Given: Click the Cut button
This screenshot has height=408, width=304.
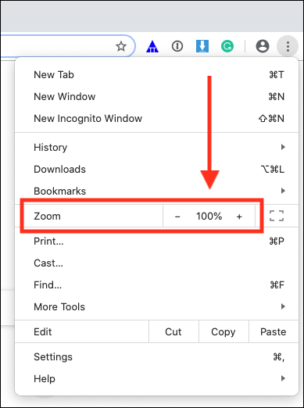Looking at the screenshot, I should [173, 331].
